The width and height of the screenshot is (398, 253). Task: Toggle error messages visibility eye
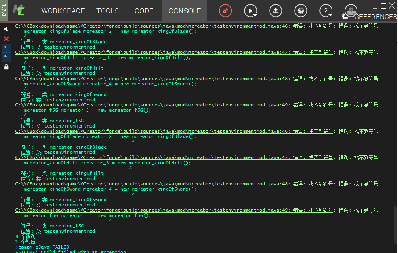[x=6, y=57]
